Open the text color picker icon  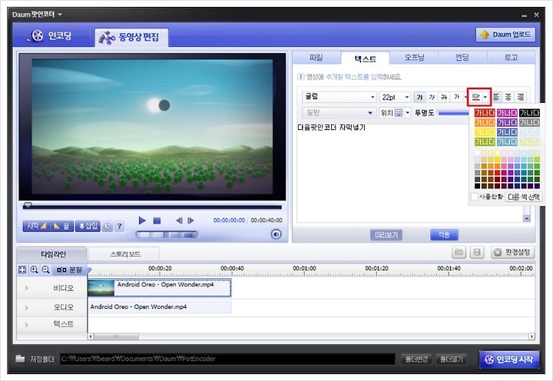pos(475,97)
